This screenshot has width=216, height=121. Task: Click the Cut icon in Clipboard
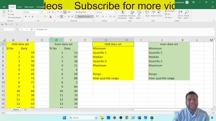[8, 11]
